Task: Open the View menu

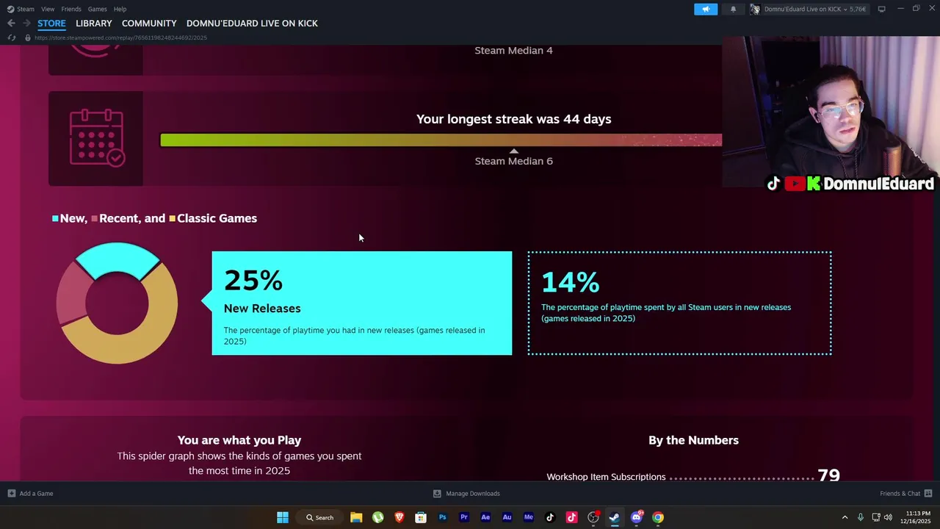Action: (x=48, y=9)
